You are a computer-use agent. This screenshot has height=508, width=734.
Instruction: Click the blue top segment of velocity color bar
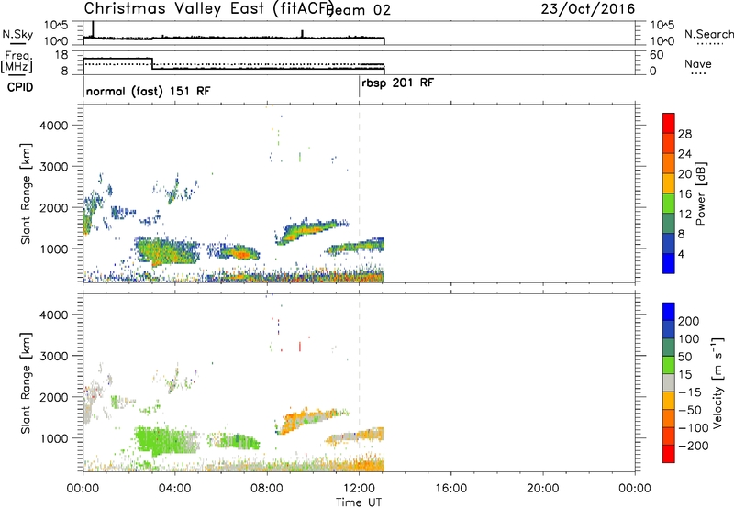point(669,311)
